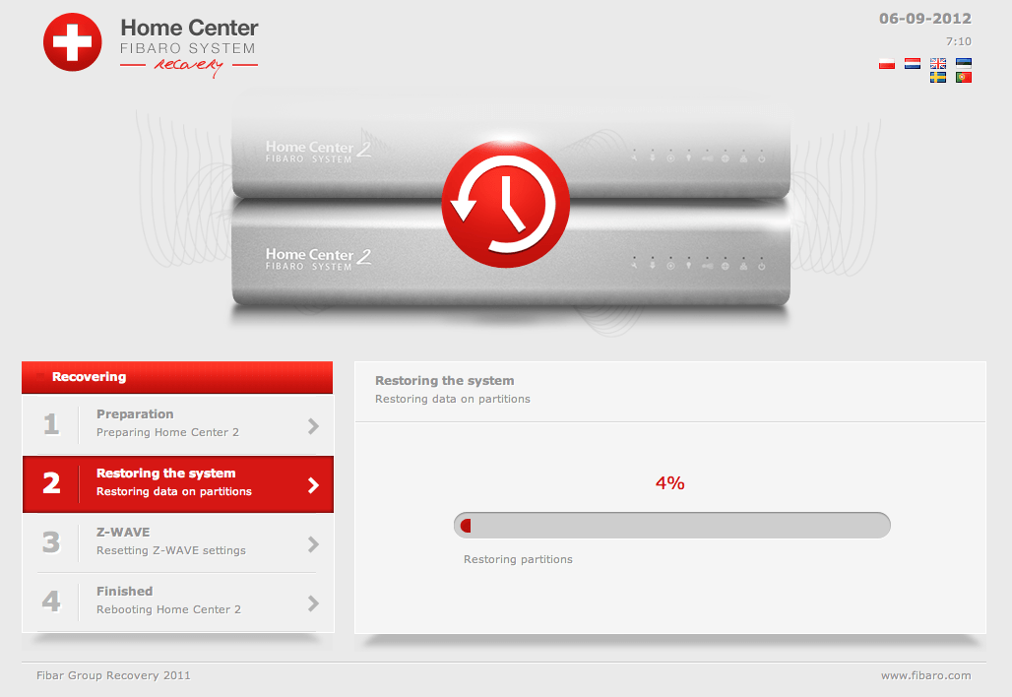Expand the Finished step chevron
Screen dimensions: 1012x697
(314, 603)
